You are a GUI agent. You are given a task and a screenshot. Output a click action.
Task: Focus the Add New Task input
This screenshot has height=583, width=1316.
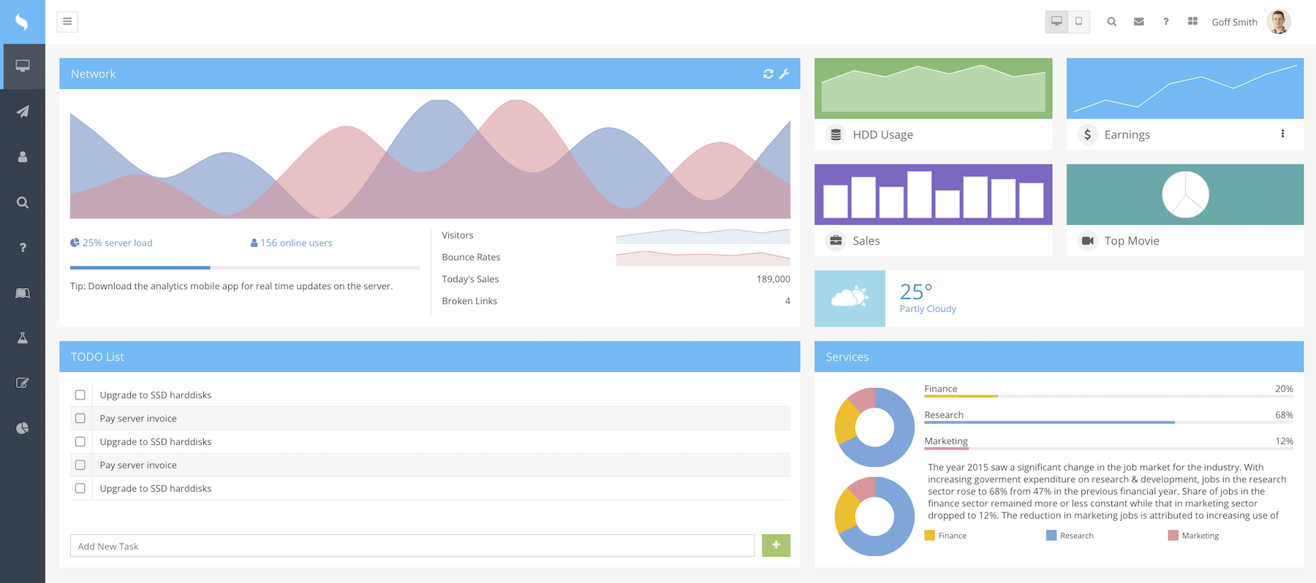coord(412,546)
